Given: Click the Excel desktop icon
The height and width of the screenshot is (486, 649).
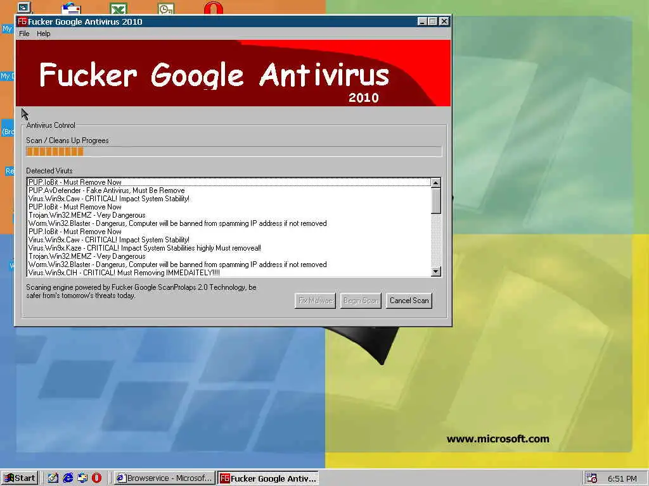Looking at the screenshot, I should 119,8.
